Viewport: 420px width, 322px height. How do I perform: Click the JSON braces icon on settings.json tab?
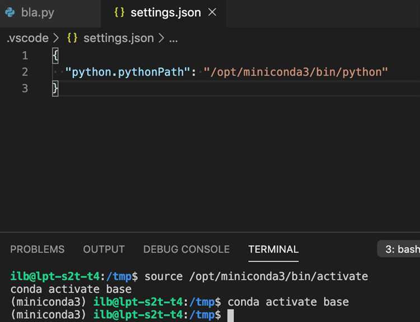(119, 12)
